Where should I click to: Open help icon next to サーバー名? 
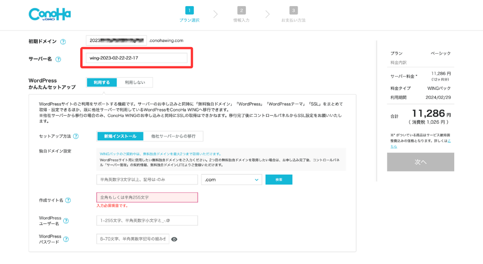tap(58, 59)
